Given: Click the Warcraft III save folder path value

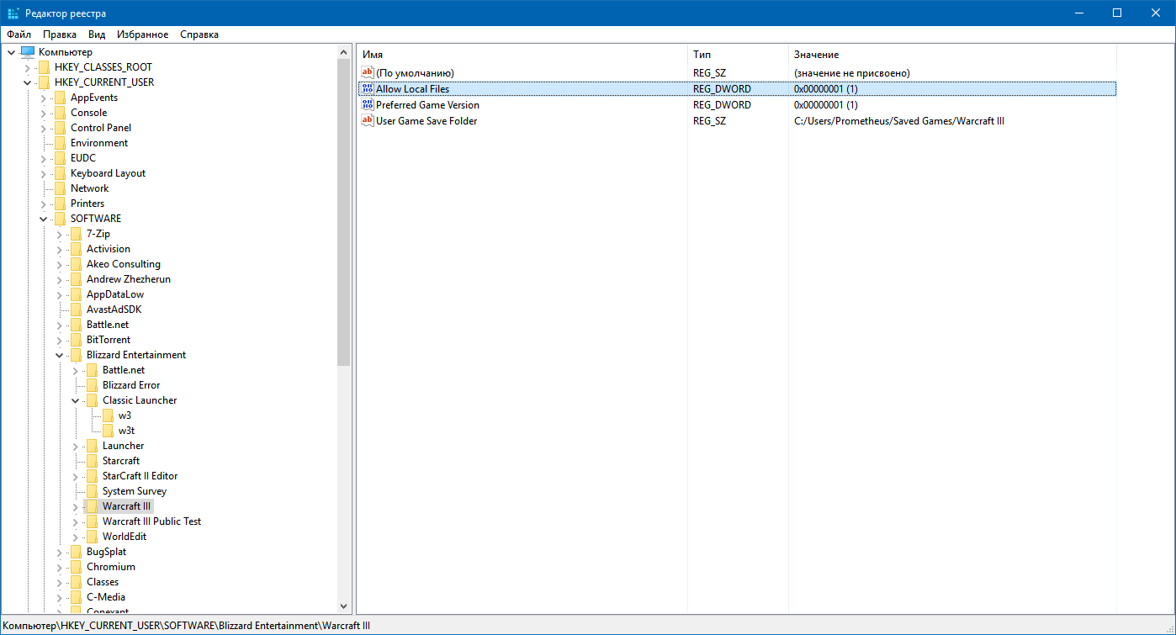Looking at the screenshot, I should [899, 121].
